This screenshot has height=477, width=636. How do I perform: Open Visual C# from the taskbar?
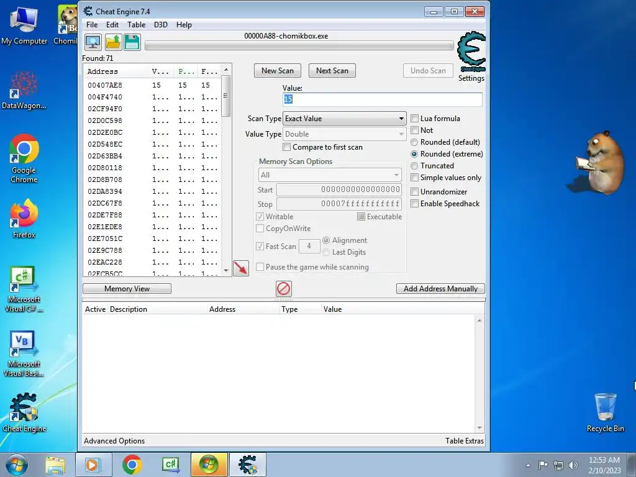pyautogui.click(x=171, y=465)
